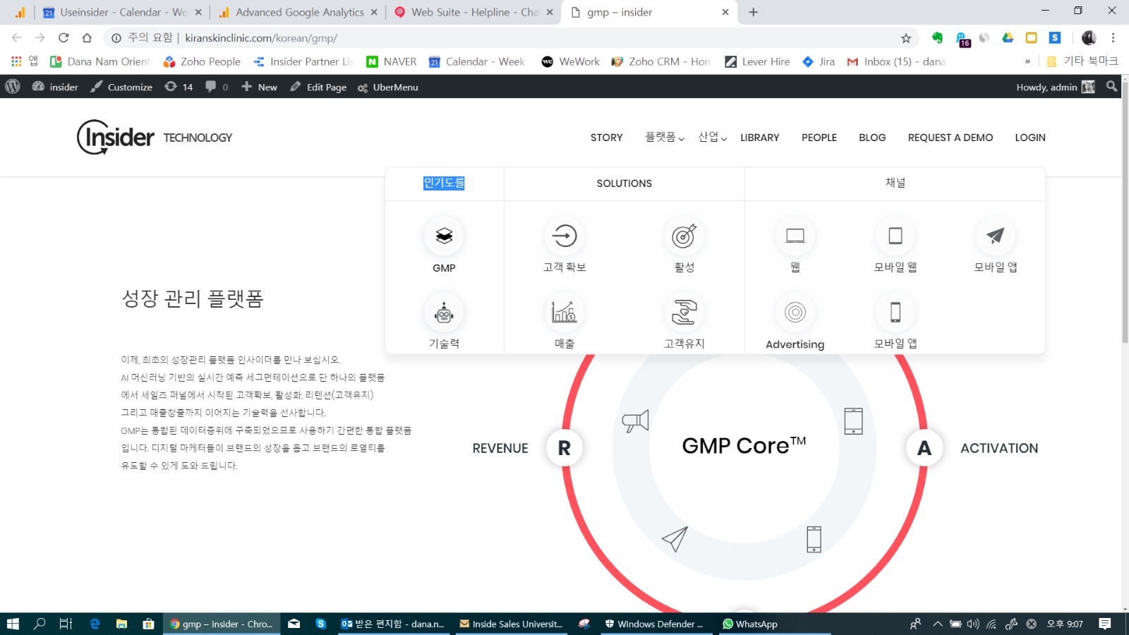Expand the 산업 dropdown menu

tap(712, 138)
